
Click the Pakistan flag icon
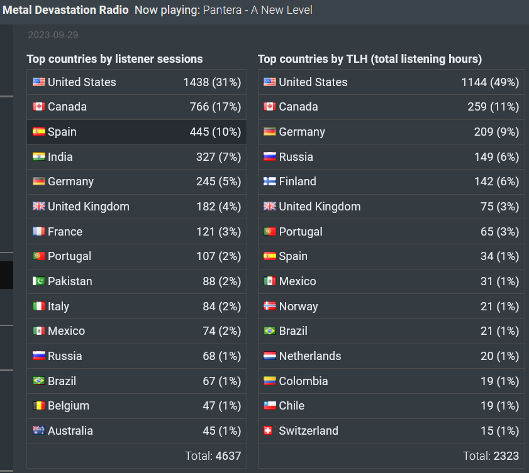pos(39,281)
